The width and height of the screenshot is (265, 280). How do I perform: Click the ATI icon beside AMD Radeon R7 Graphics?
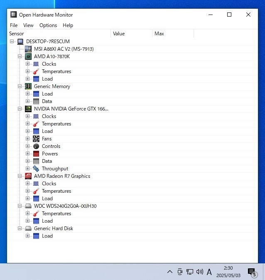tap(28, 176)
